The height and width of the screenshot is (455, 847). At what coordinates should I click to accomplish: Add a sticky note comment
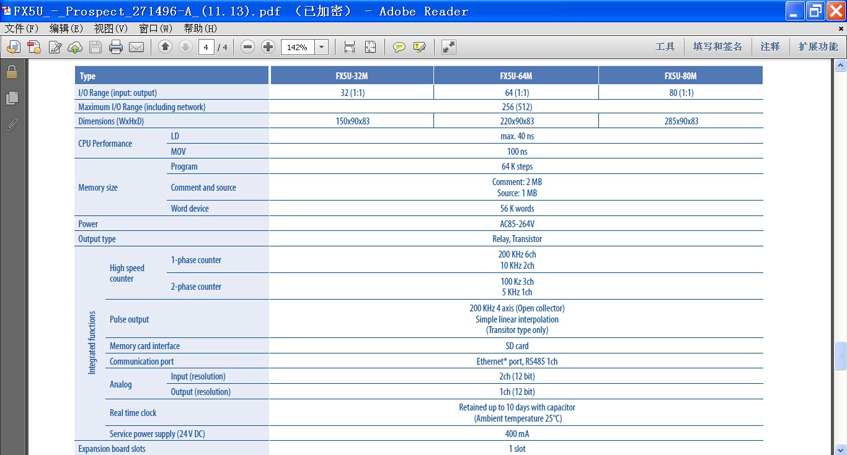pyautogui.click(x=399, y=47)
